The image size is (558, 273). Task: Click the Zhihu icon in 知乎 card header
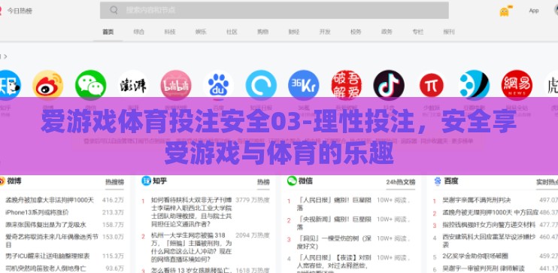click(146, 180)
